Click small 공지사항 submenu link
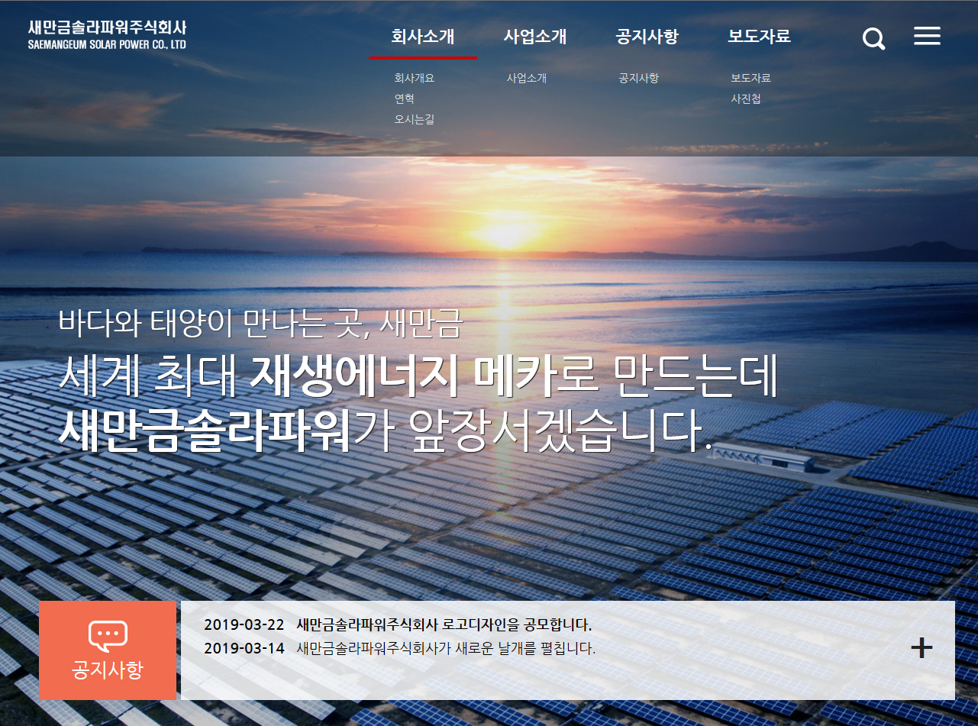 pos(638,78)
